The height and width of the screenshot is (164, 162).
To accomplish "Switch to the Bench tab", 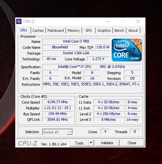I will click(119, 30).
